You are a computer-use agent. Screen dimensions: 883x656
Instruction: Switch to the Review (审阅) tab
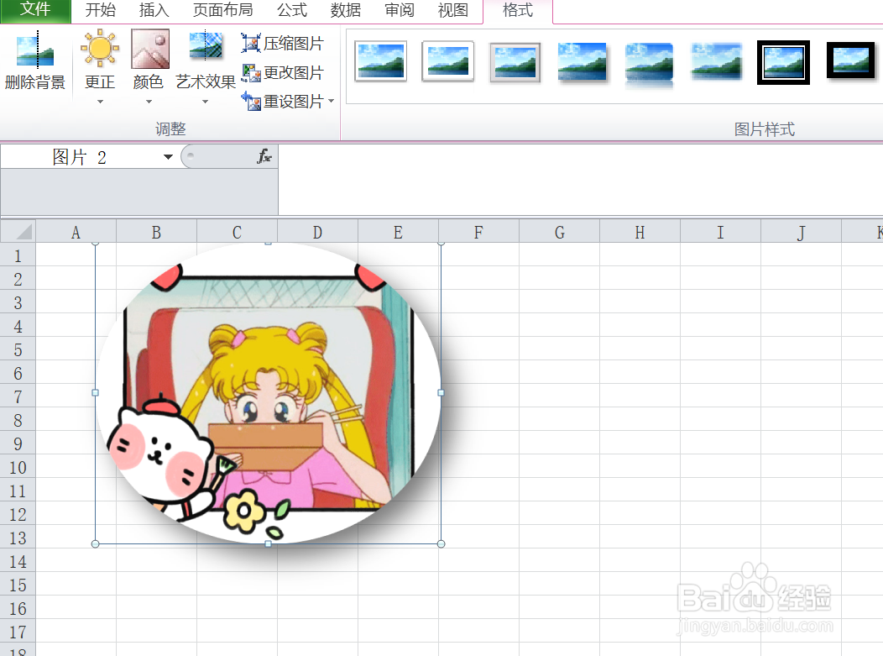tap(400, 10)
